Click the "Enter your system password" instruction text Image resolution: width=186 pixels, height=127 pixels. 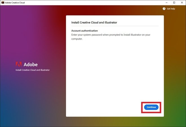[111, 37]
